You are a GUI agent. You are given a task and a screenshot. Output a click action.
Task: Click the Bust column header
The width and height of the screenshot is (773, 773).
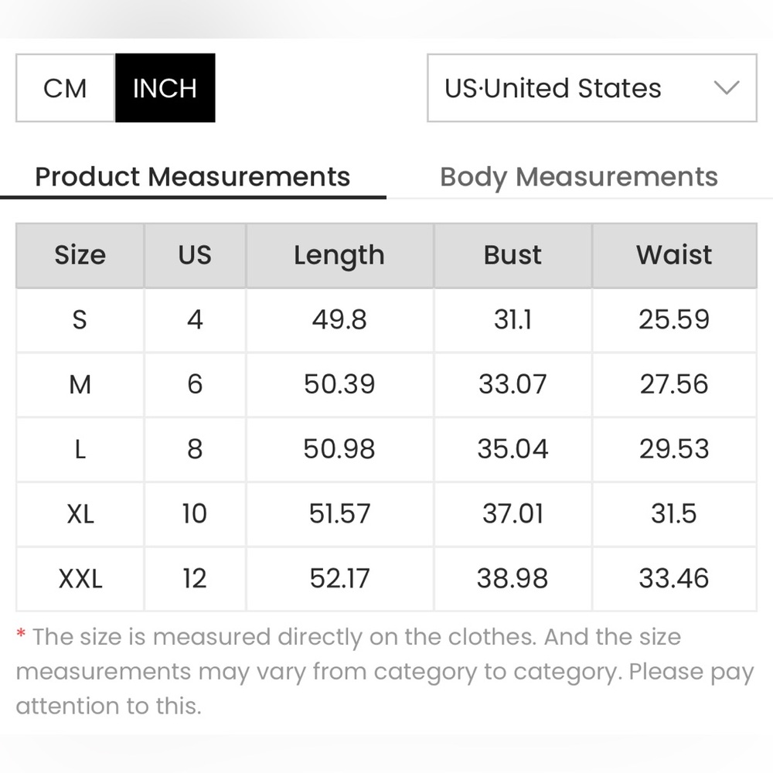512,255
